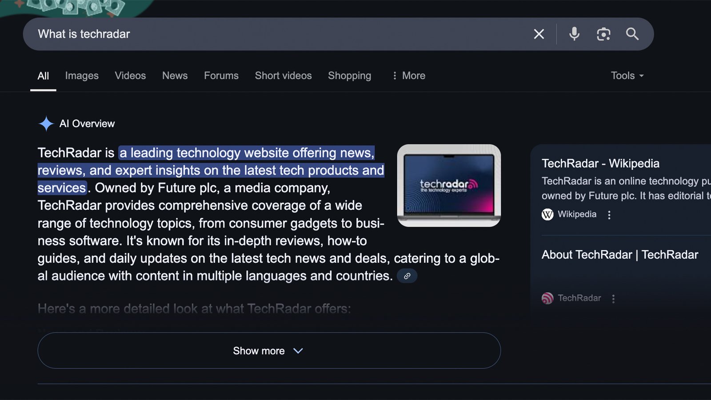
Task: Start voice search with the microphone icon
Action: (x=574, y=34)
